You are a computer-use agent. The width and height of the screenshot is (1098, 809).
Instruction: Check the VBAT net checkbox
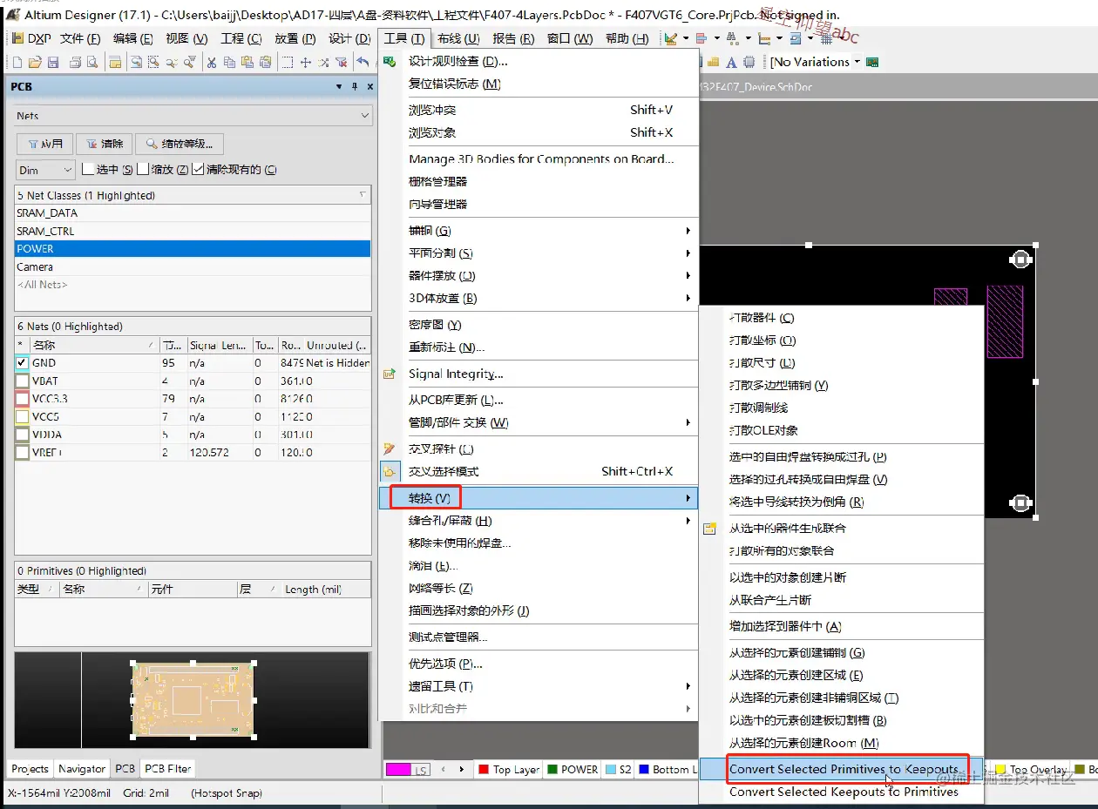(x=22, y=381)
